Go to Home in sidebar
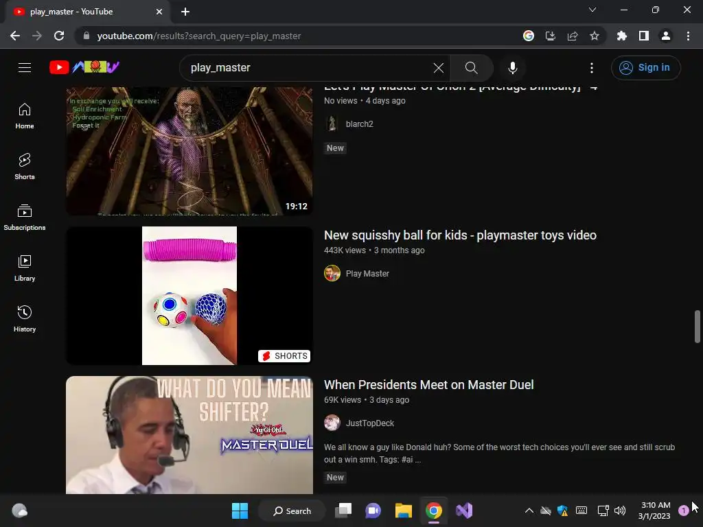 (25, 115)
